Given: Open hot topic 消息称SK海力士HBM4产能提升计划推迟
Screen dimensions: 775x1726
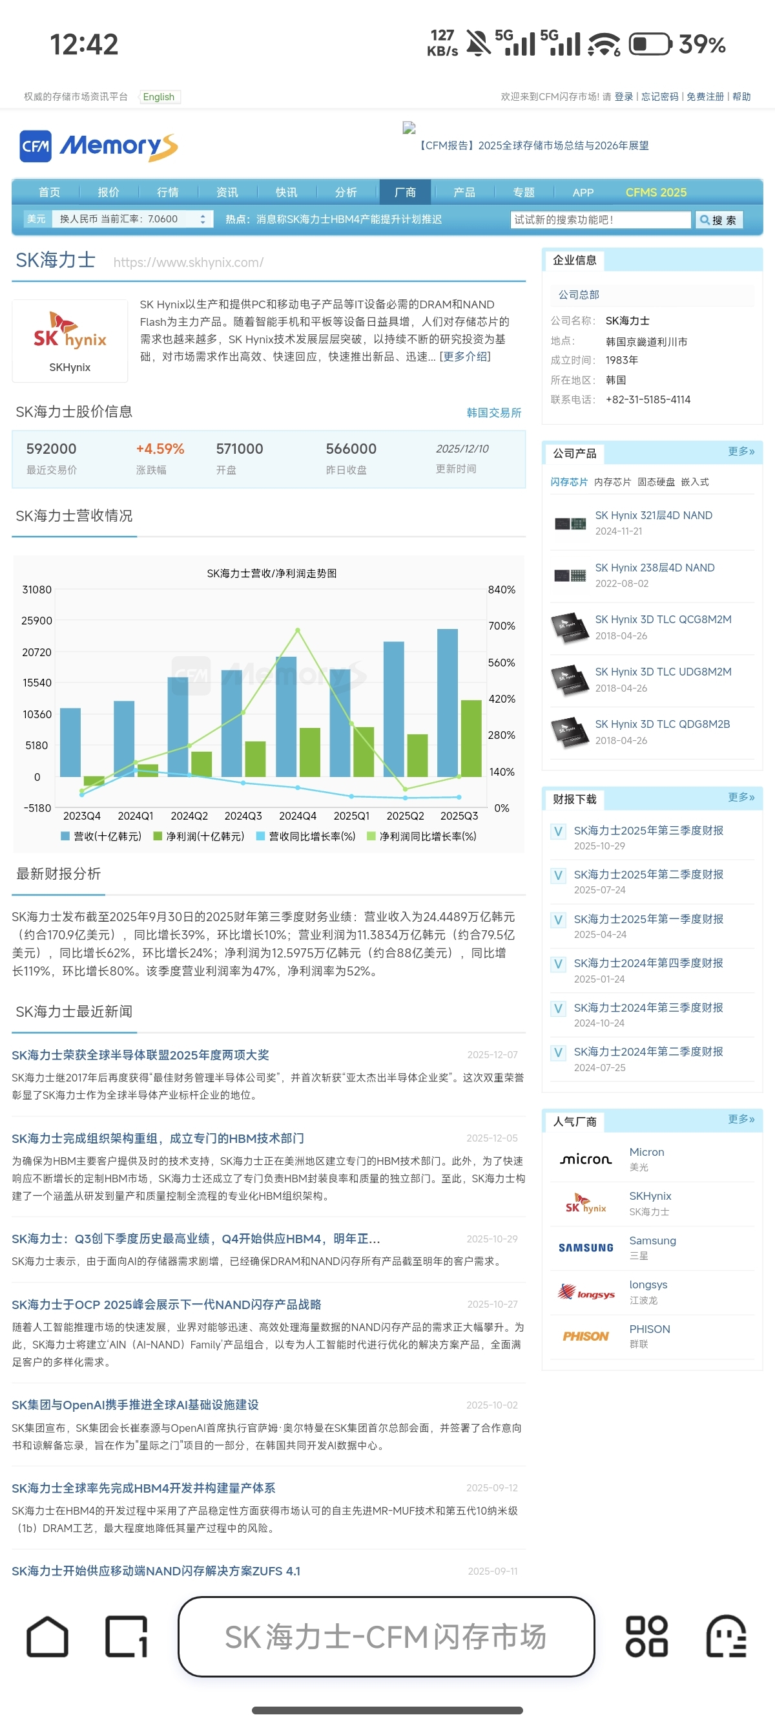Looking at the screenshot, I should pyautogui.click(x=349, y=219).
